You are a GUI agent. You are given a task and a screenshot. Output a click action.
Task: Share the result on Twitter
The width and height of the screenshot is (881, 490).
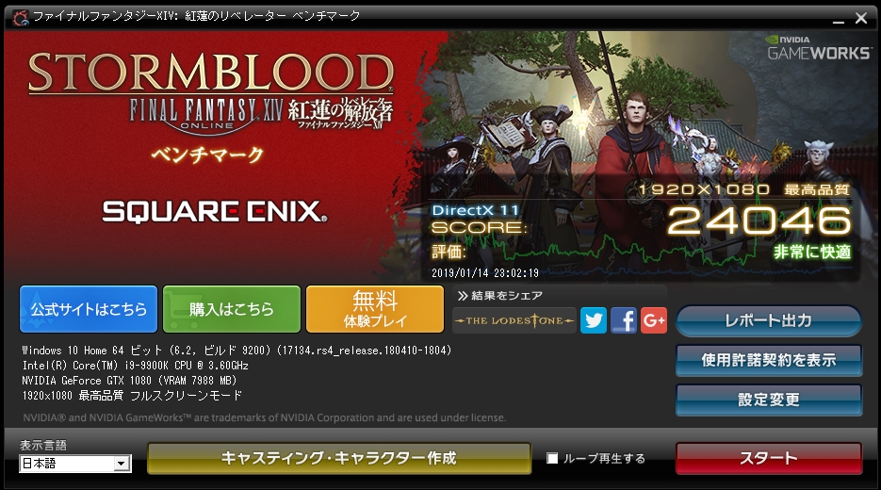tap(594, 320)
